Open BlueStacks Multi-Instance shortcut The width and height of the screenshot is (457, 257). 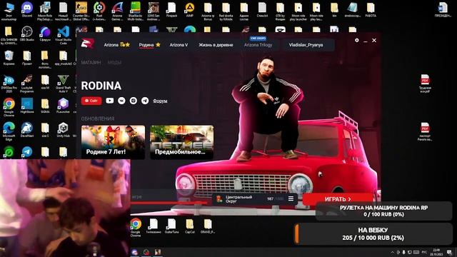coord(135,11)
